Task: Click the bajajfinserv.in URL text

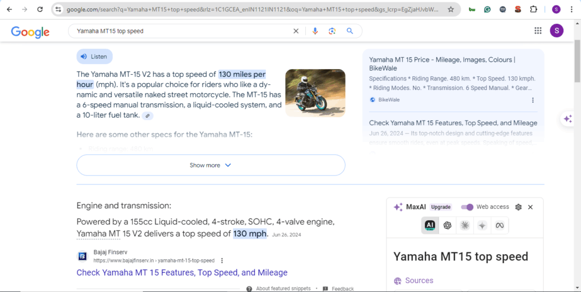Action: click(154, 260)
